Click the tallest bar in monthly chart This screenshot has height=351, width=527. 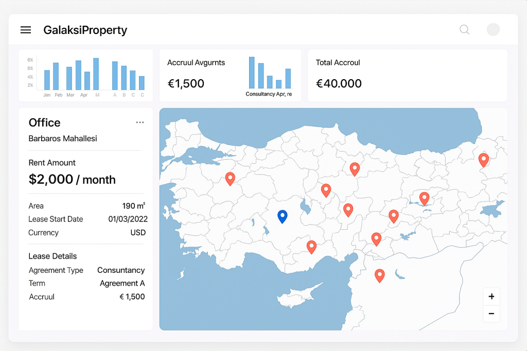coord(96,74)
